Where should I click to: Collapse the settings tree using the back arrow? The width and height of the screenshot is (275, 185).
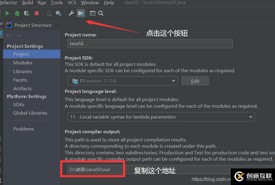point(8,35)
